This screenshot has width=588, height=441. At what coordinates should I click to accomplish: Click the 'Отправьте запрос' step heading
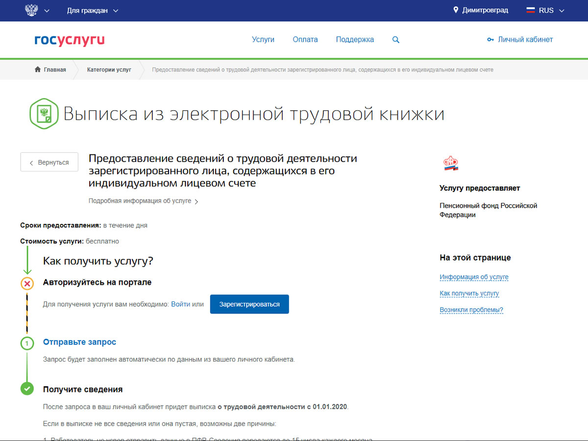click(79, 342)
